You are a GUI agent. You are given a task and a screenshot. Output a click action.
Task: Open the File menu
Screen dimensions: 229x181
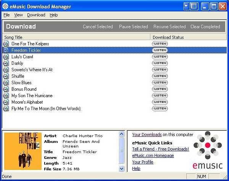tap(6, 15)
